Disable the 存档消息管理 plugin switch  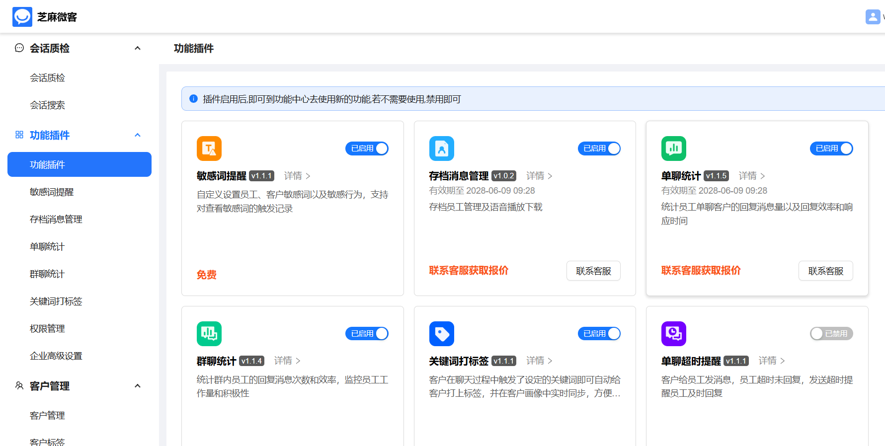point(599,149)
